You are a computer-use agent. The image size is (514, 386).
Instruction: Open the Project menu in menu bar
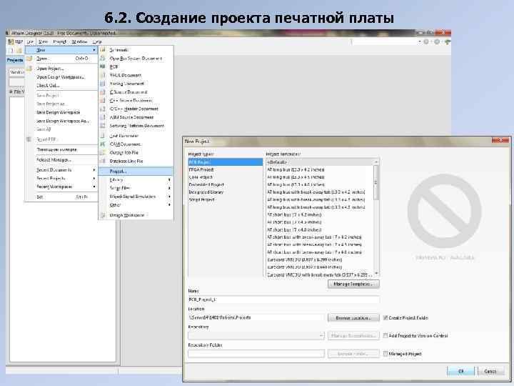coord(59,41)
